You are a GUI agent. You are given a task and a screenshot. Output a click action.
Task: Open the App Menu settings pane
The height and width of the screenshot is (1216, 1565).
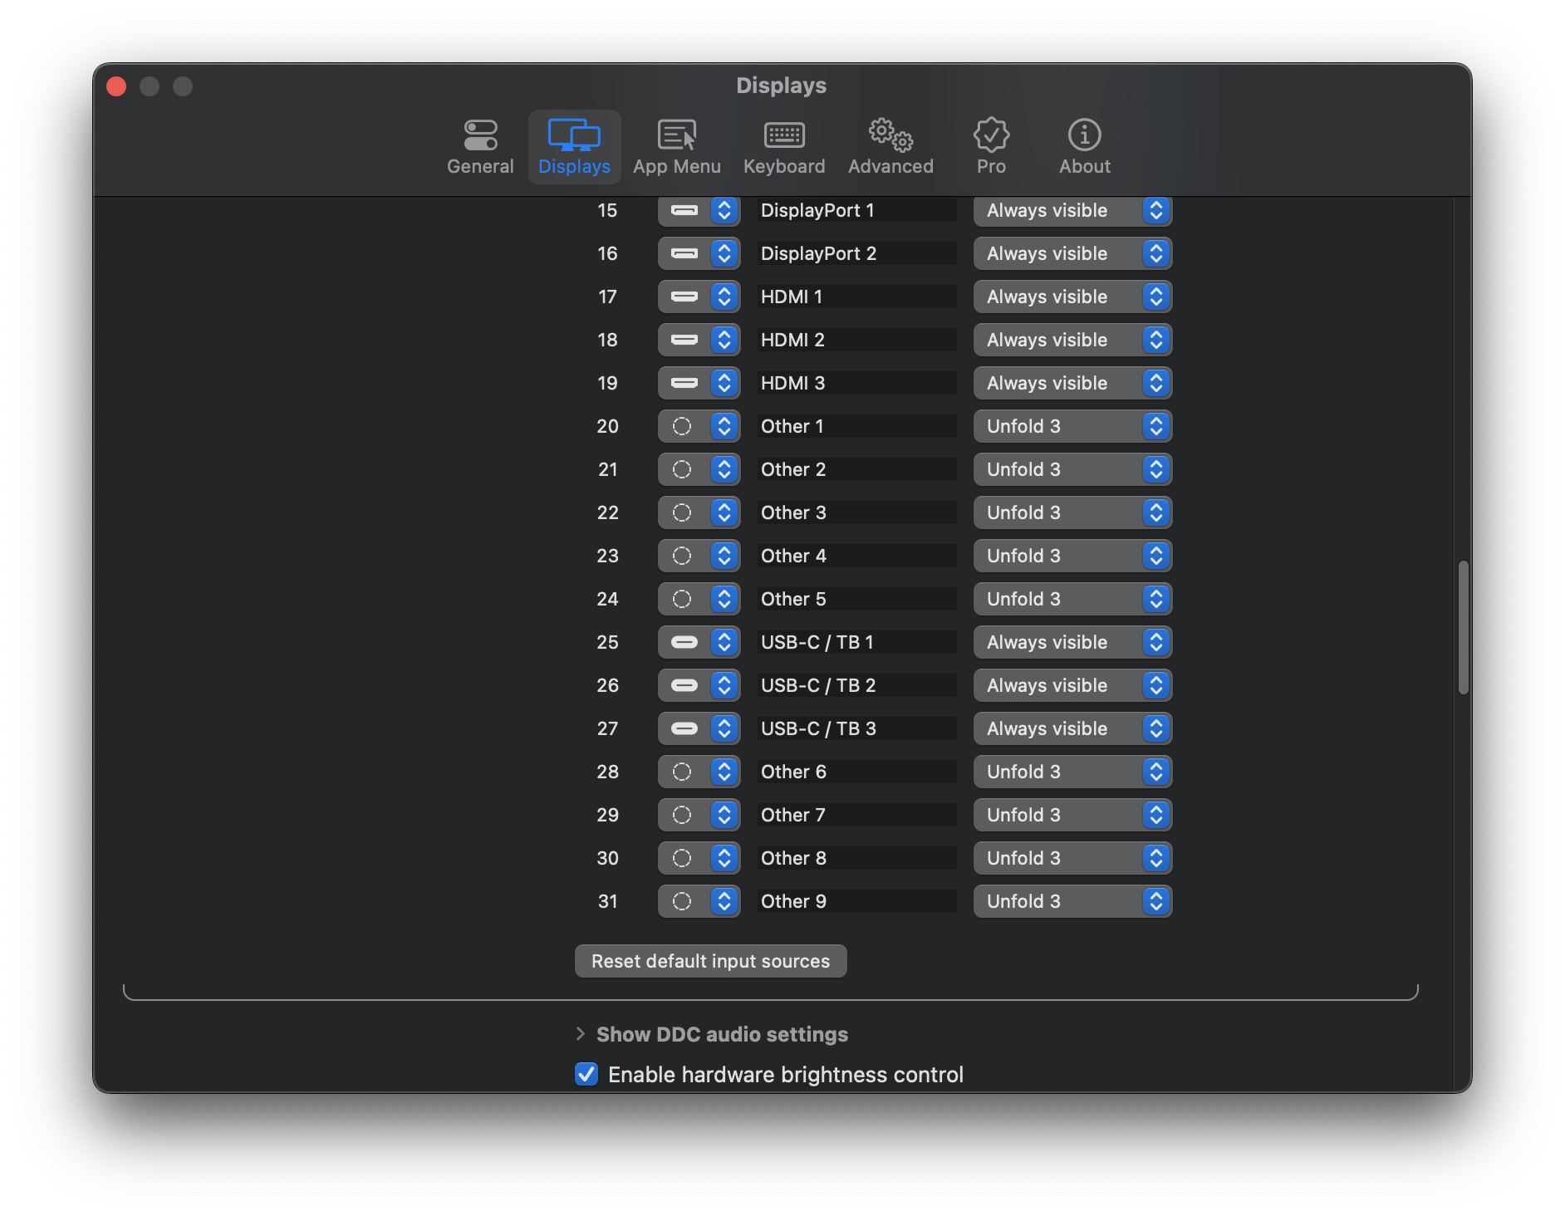677,146
